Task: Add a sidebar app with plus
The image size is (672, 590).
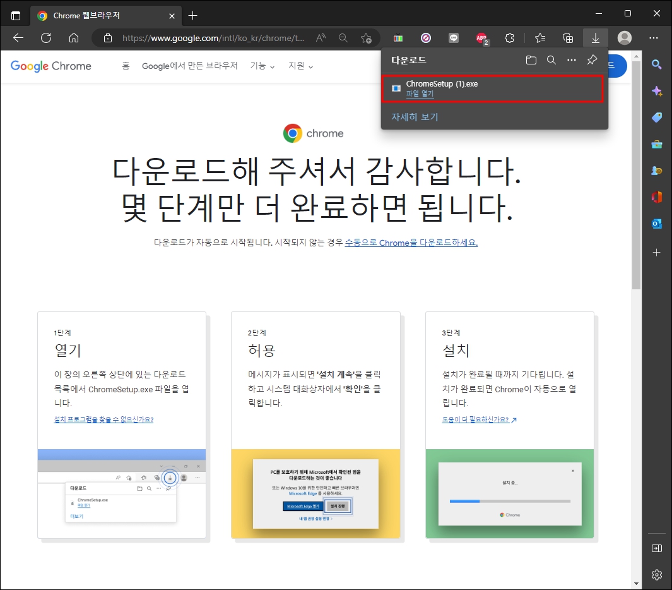Action: [x=657, y=252]
